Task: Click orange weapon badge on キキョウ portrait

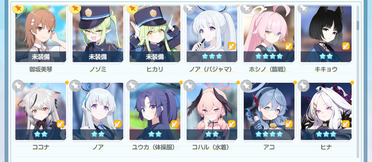Action: [346, 46]
